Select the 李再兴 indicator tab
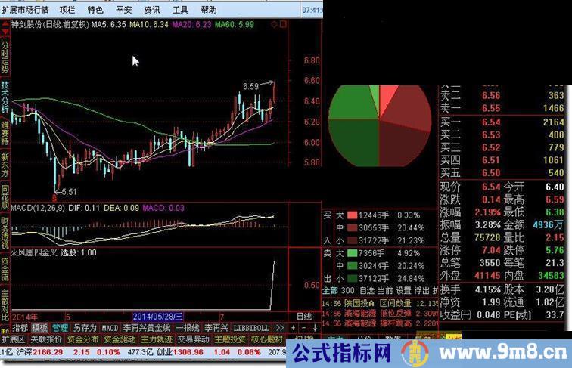The height and width of the screenshot is (368, 572). pyautogui.click(x=216, y=328)
